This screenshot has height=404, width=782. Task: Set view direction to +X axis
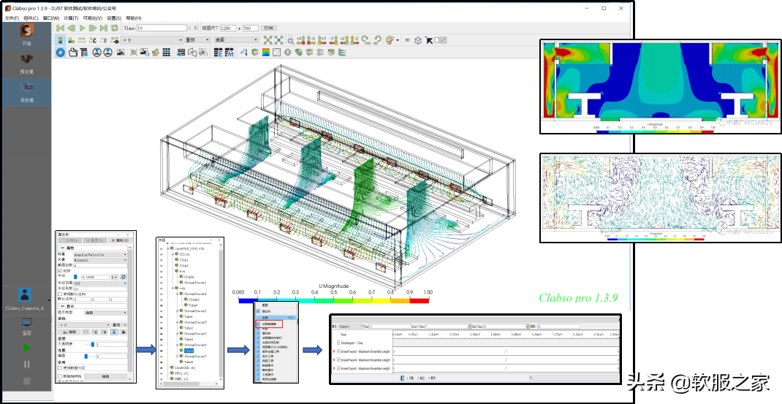[301, 40]
